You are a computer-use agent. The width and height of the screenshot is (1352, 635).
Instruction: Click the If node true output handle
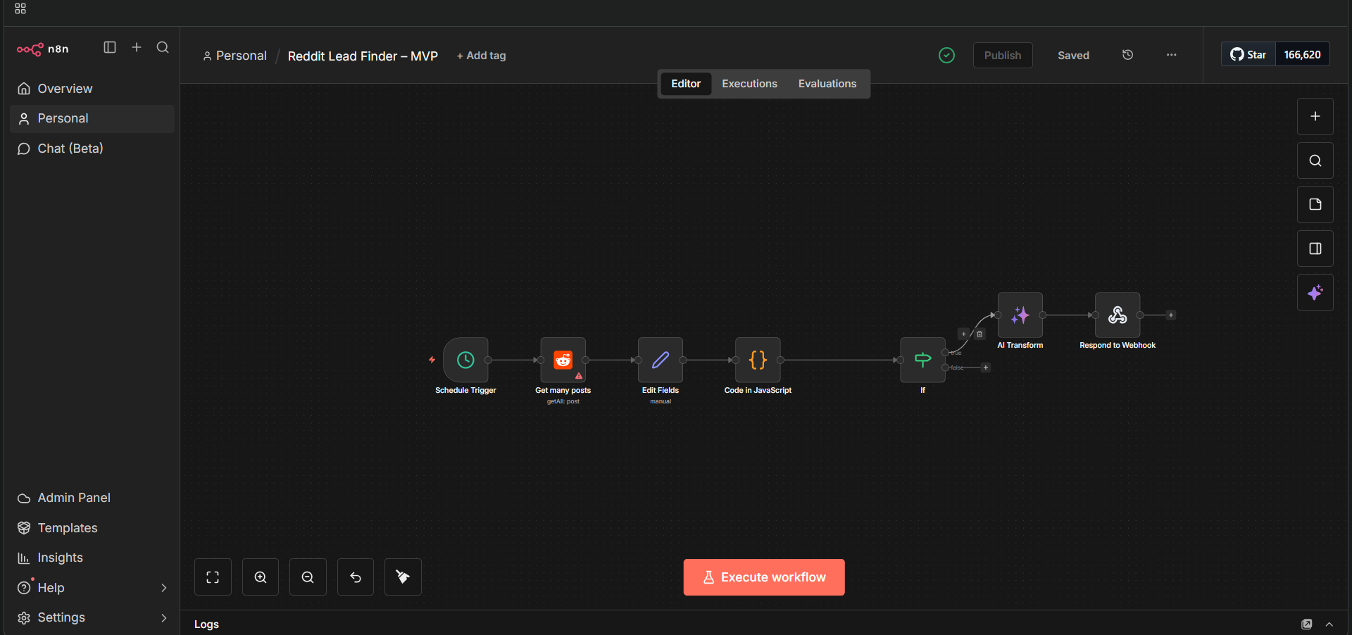point(945,352)
